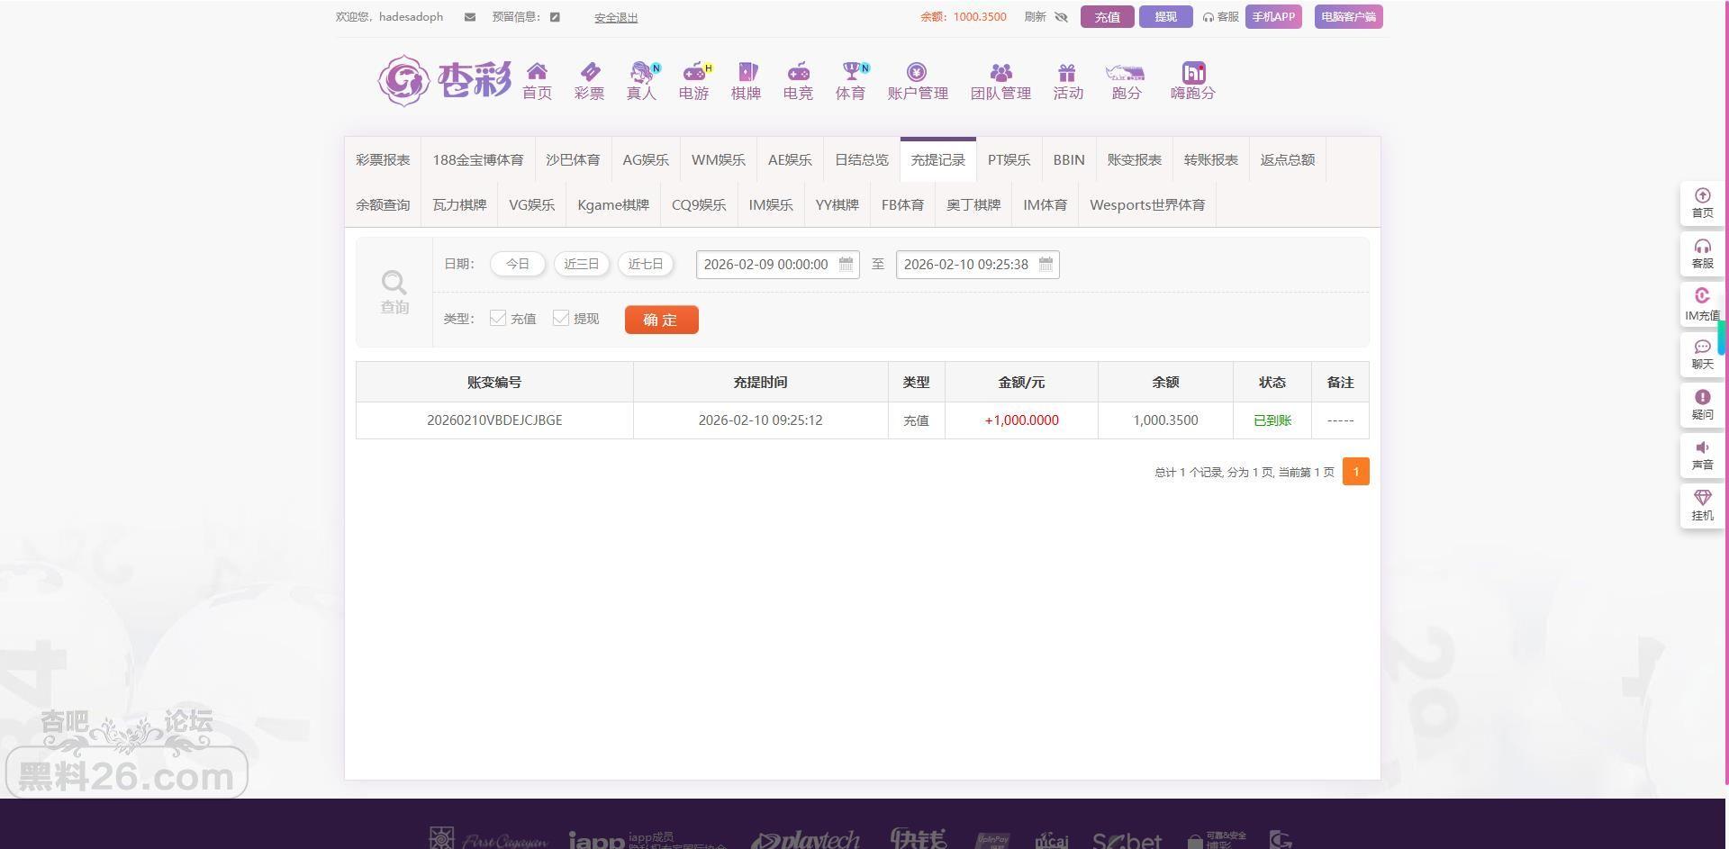Click the 声音 speaker icon in sidebar
The height and width of the screenshot is (849, 1729).
[x=1701, y=448]
